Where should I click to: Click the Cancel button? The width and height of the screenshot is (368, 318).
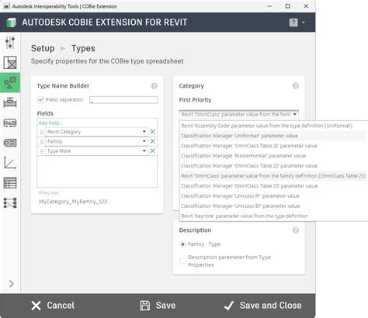point(53,306)
